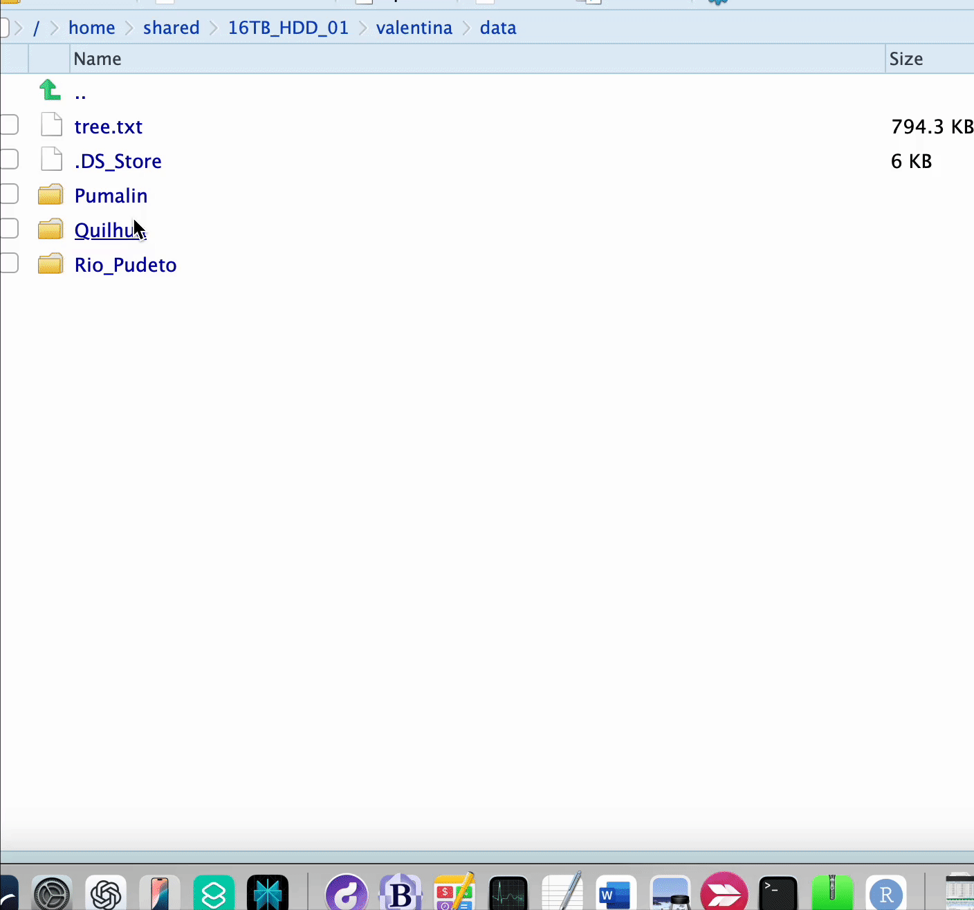The width and height of the screenshot is (974, 910).
Task: Launch Terminal from the dock
Action: click(x=778, y=893)
